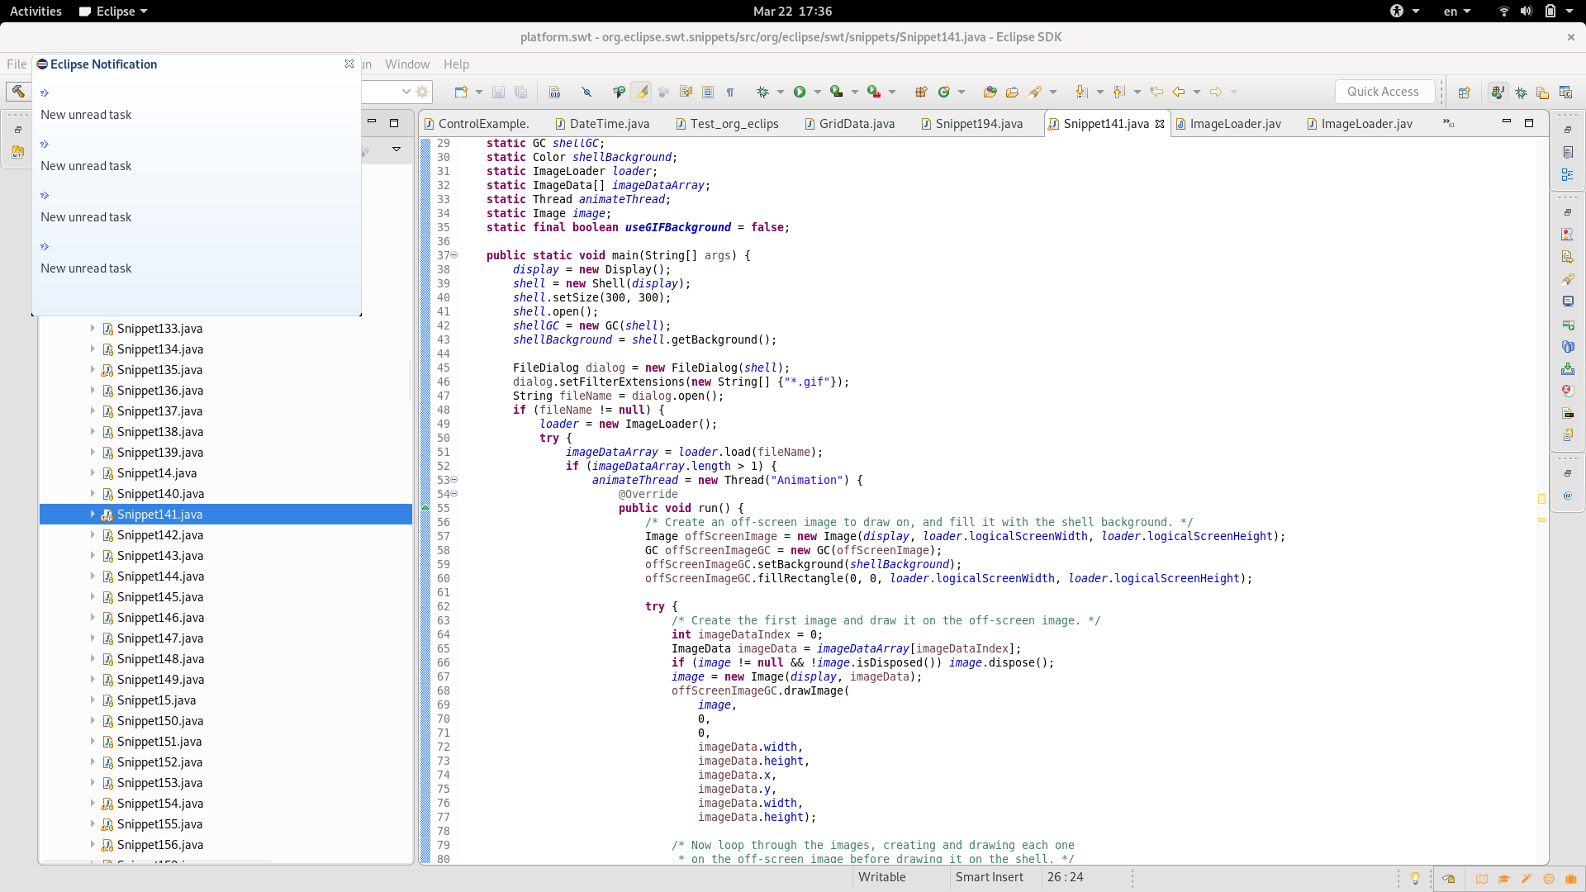Toggle Mark Occurrences highlighter button

coord(641,92)
